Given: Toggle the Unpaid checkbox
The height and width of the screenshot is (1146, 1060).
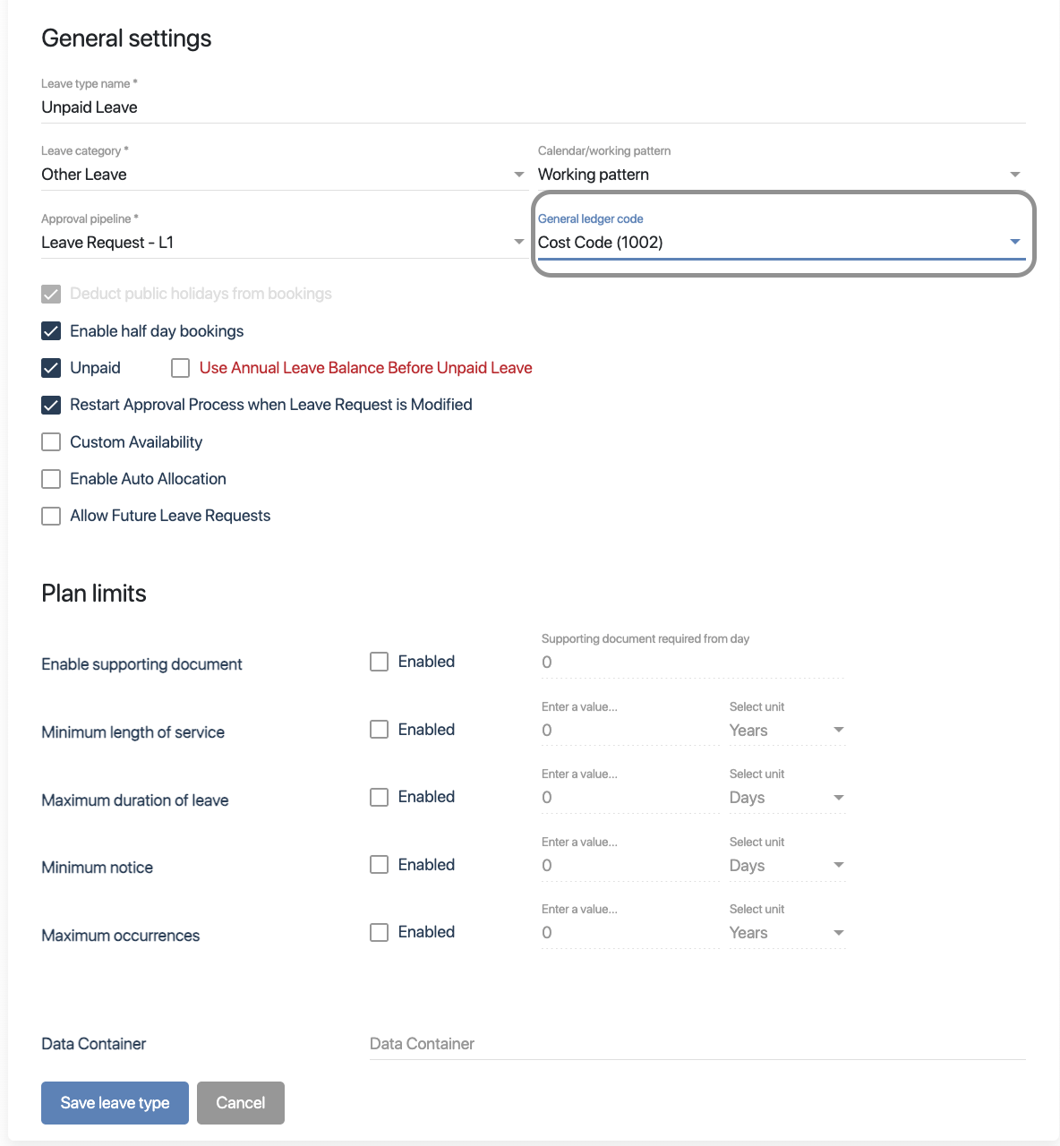Looking at the screenshot, I should click(52, 368).
